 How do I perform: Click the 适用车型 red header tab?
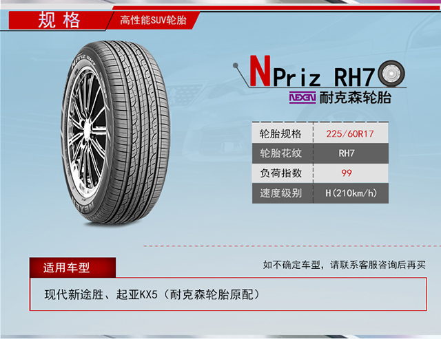click(x=72, y=267)
